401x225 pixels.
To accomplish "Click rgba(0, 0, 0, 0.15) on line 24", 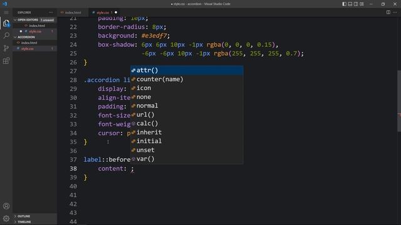I will coord(241,44).
